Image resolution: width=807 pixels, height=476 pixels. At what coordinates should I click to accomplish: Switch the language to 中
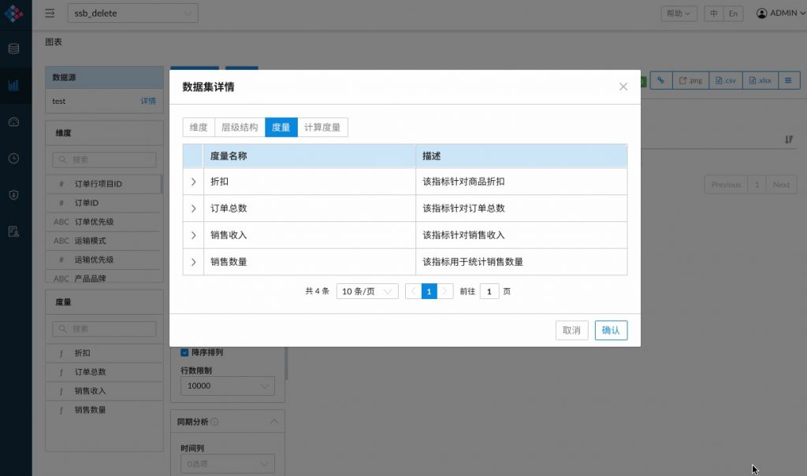click(x=713, y=13)
